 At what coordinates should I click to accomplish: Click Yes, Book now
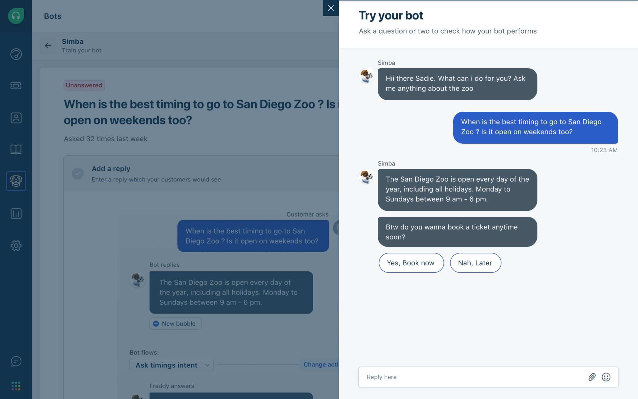411,263
